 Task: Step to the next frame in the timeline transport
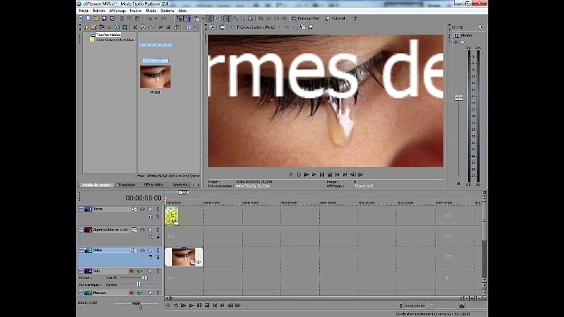point(238,306)
